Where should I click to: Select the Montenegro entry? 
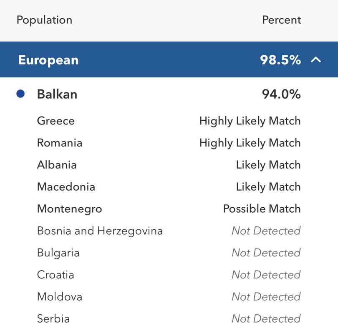point(169,209)
